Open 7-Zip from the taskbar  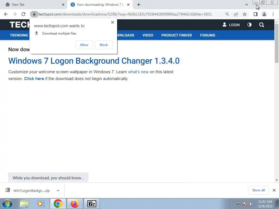92,204
